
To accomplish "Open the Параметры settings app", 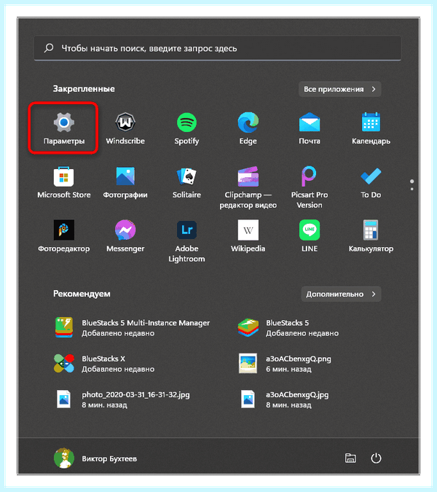I will click(63, 128).
